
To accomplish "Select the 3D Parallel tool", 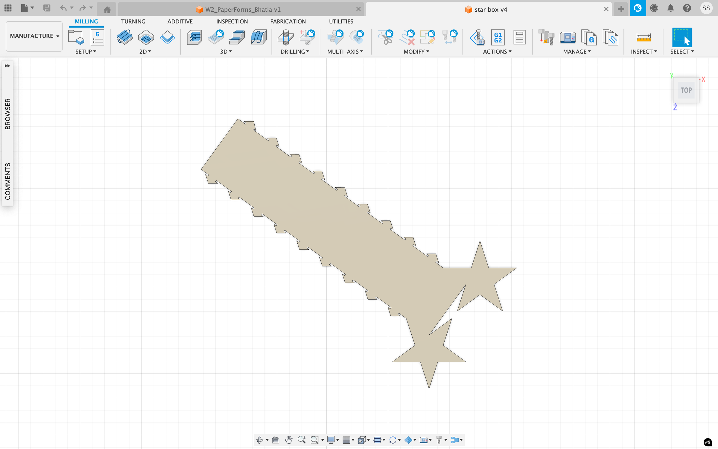I will click(259, 37).
